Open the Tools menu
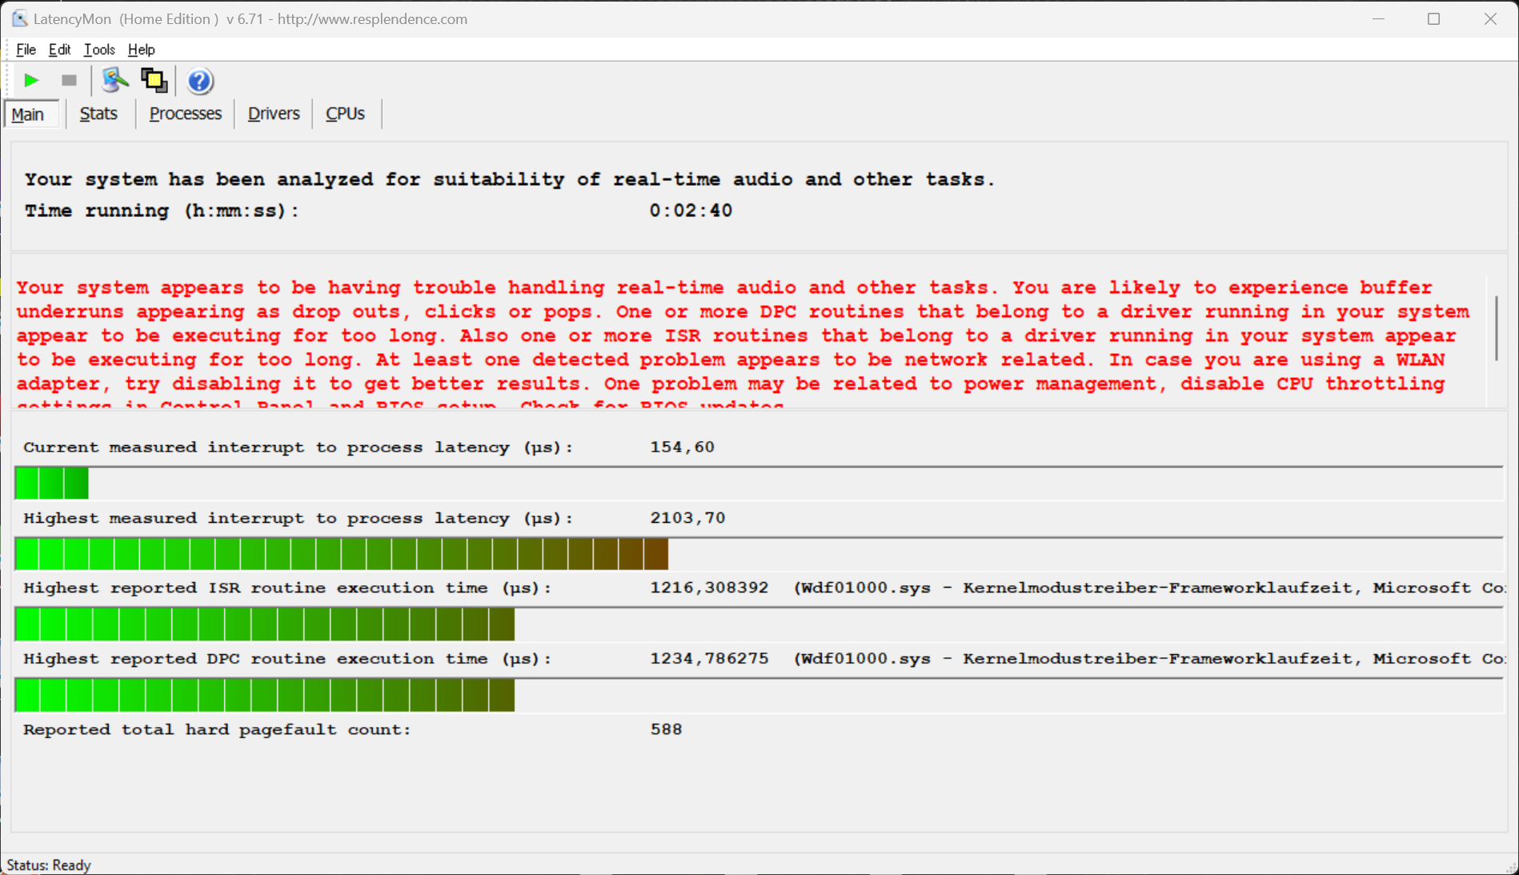This screenshot has height=875, width=1519. click(99, 50)
